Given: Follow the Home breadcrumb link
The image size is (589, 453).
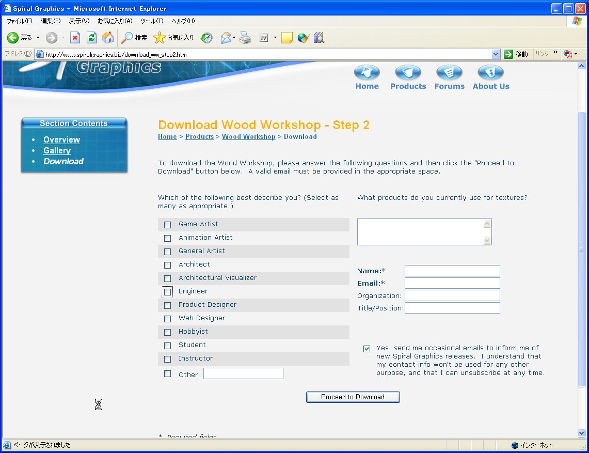Looking at the screenshot, I should point(167,136).
